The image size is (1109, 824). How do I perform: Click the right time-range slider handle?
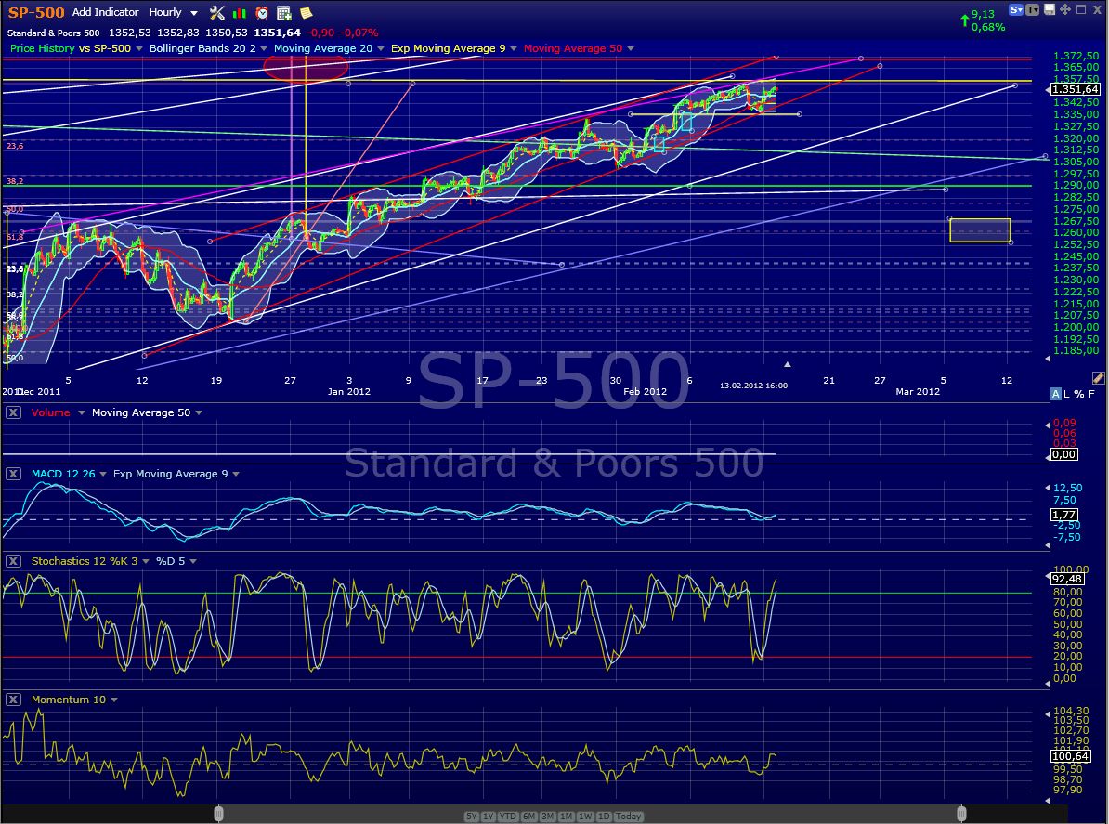pyautogui.click(x=961, y=814)
